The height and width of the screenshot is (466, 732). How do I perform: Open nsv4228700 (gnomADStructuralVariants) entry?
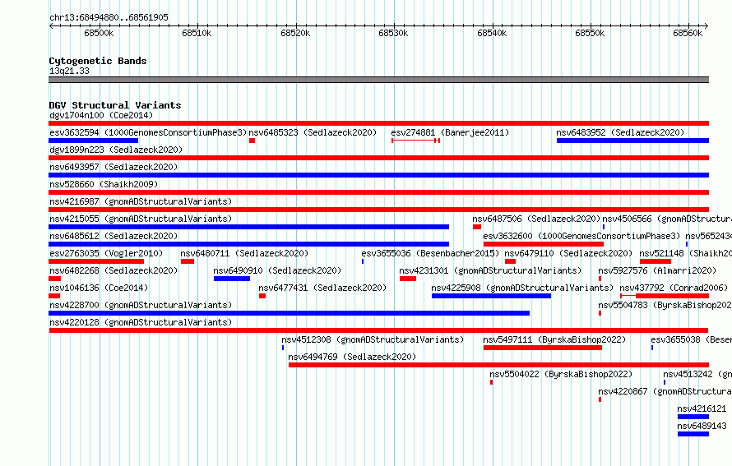[141, 305]
